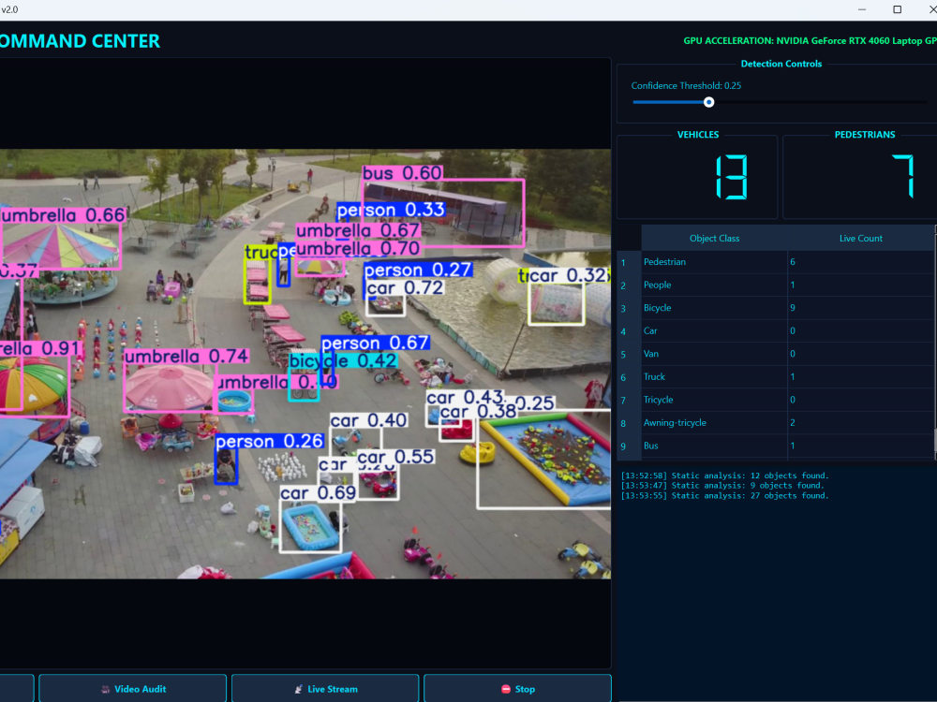Minimize the application window
This screenshot has width=937, height=702.
pyautogui.click(x=862, y=9)
